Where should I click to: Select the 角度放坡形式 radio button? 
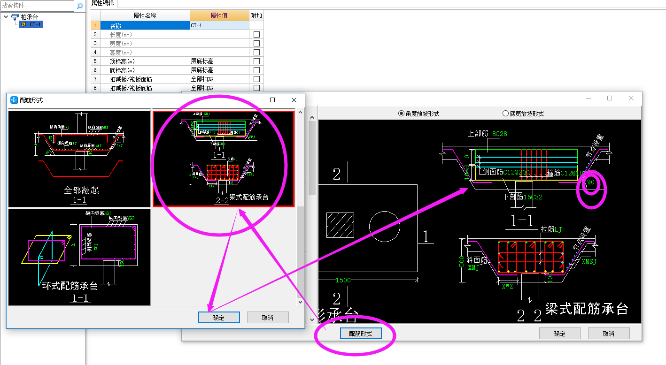[401, 114]
